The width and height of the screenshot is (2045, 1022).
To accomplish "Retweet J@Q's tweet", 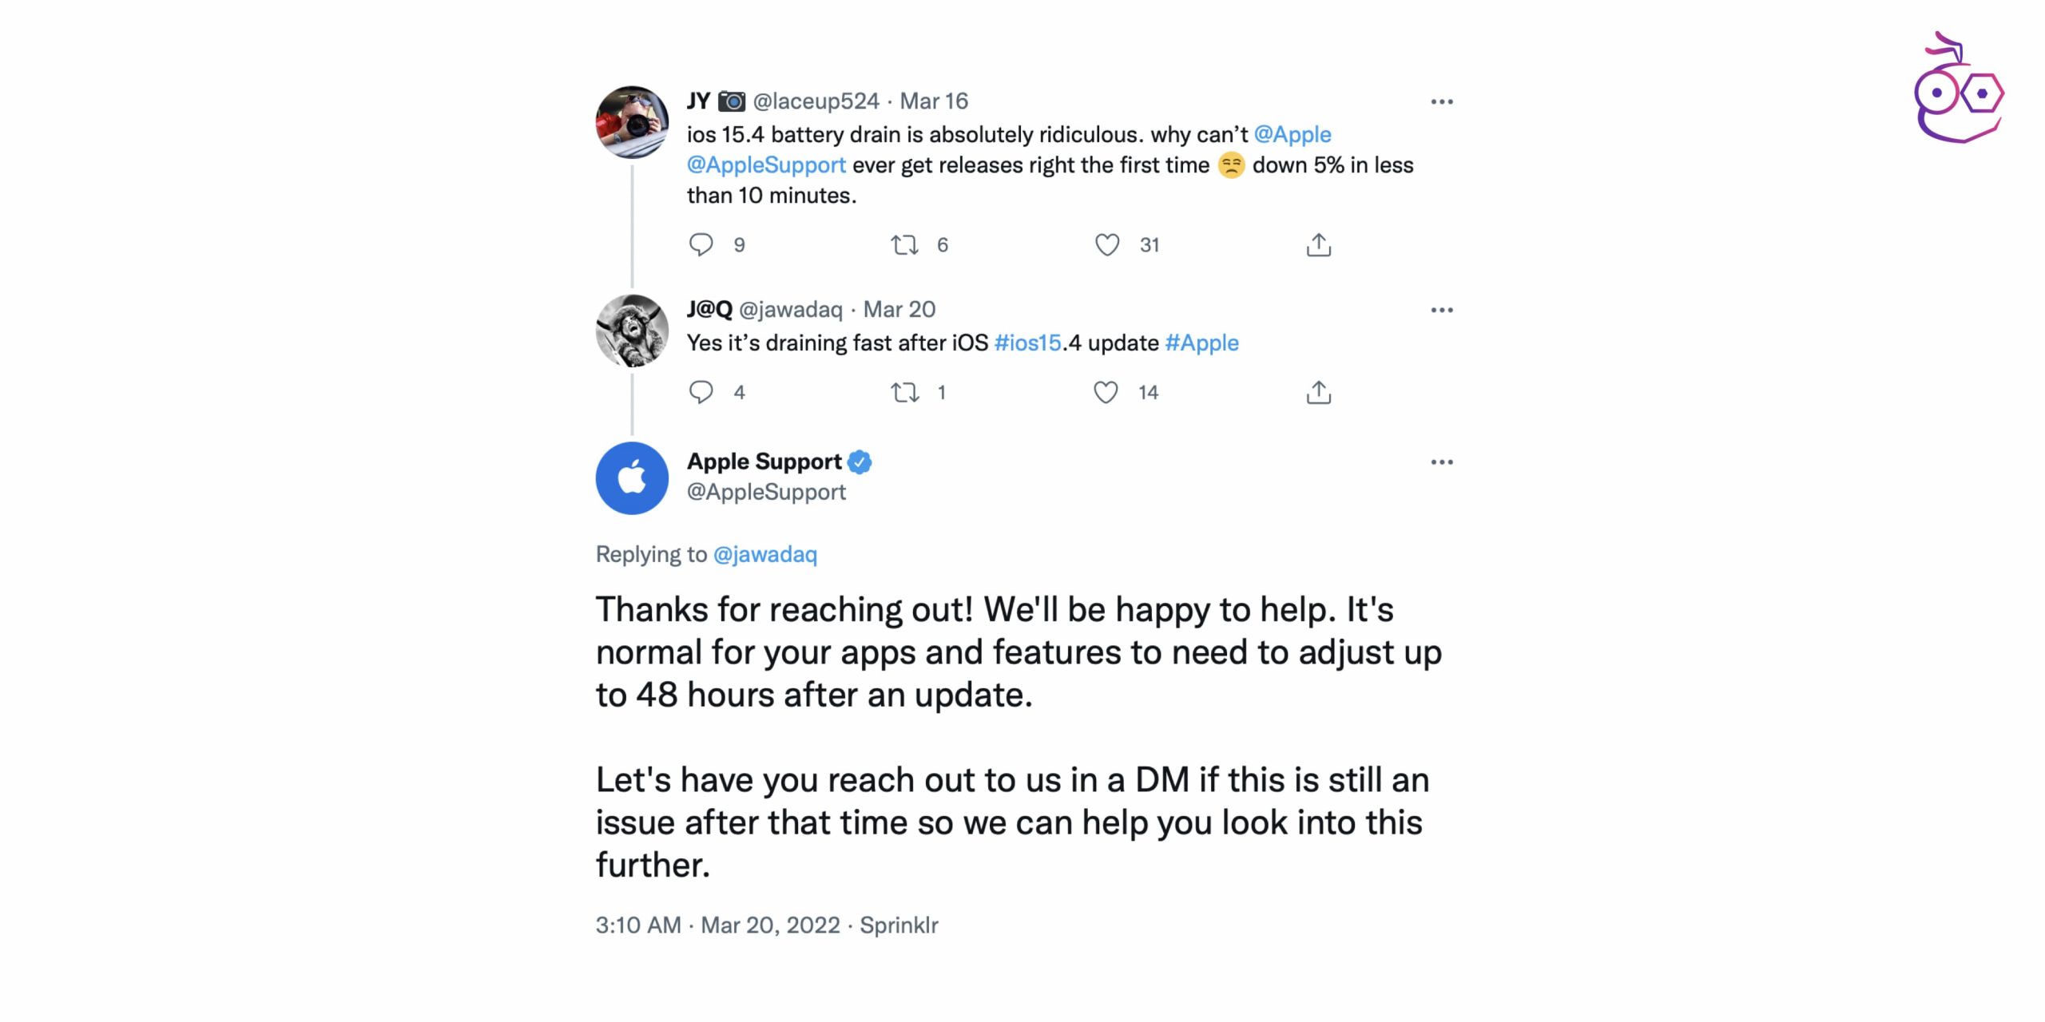I will click(x=904, y=392).
